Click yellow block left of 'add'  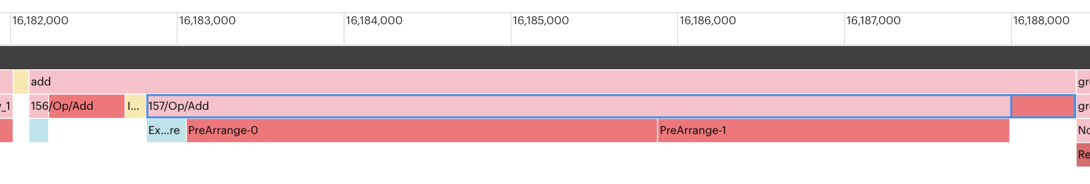[21, 82]
